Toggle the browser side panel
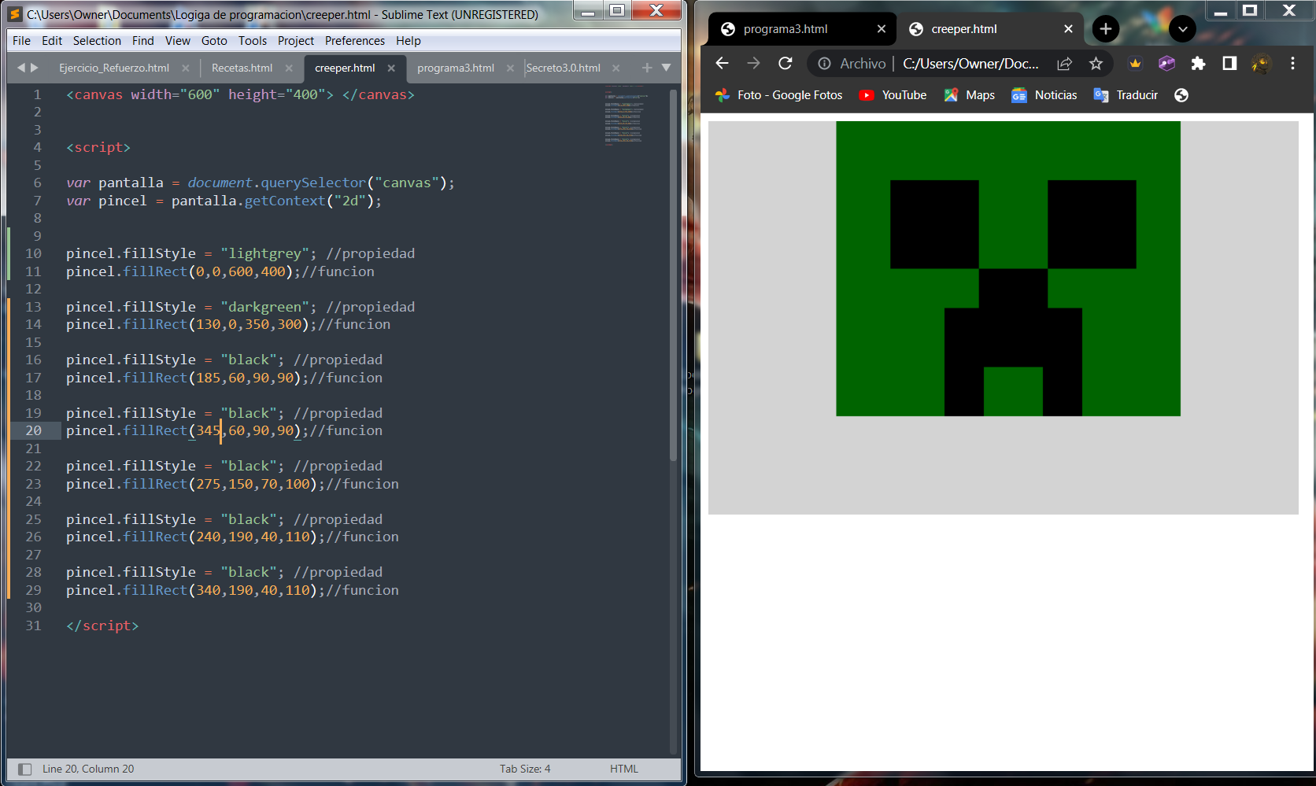1316x786 pixels. [1229, 64]
